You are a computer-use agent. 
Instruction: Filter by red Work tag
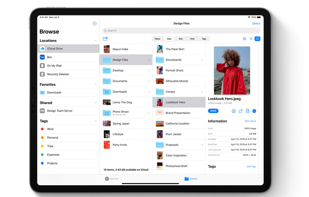(x=68, y=129)
